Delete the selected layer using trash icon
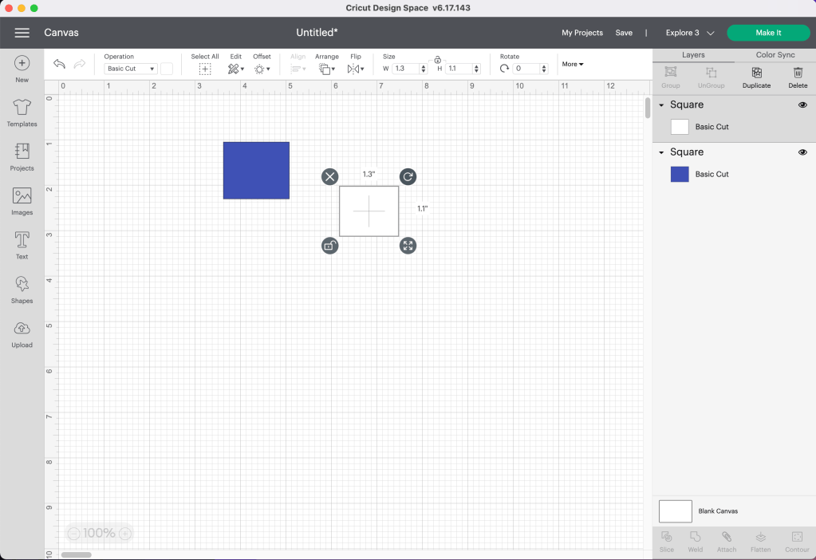Image resolution: width=816 pixels, height=560 pixels. coord(798,77)
